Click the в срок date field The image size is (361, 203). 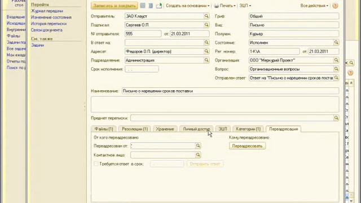tap(167, 164)
